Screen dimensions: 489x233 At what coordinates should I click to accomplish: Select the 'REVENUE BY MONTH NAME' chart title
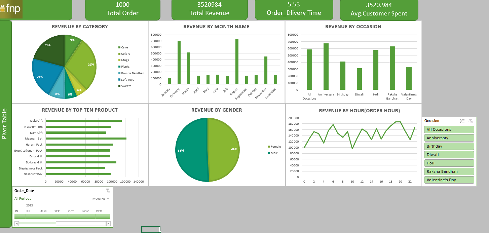tap(216, 27)
